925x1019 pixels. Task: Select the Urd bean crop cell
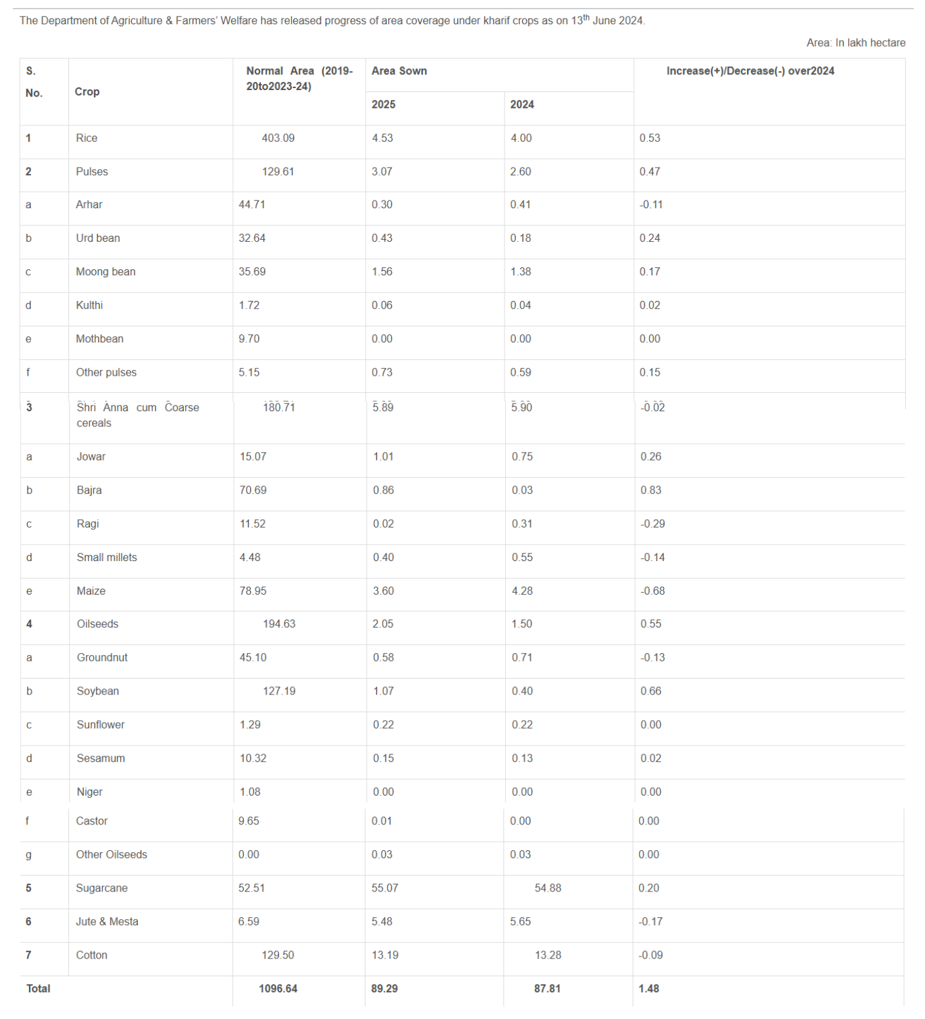[98, 238]
